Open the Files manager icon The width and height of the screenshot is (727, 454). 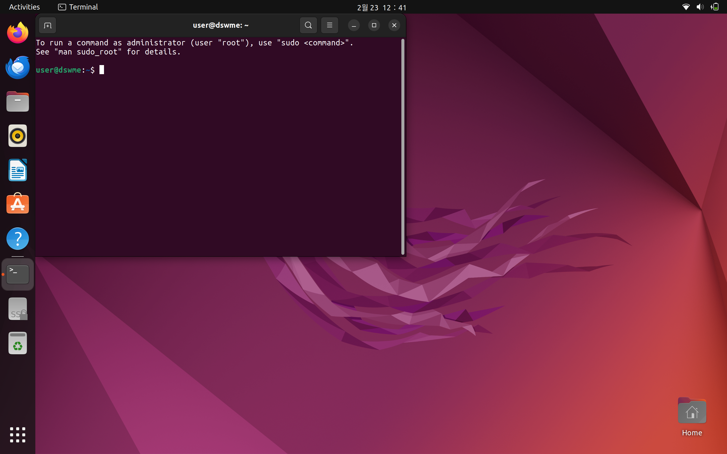17,102
